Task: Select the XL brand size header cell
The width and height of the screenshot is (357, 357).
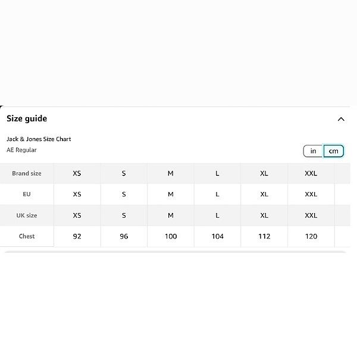Action: [x=264, y=173]
